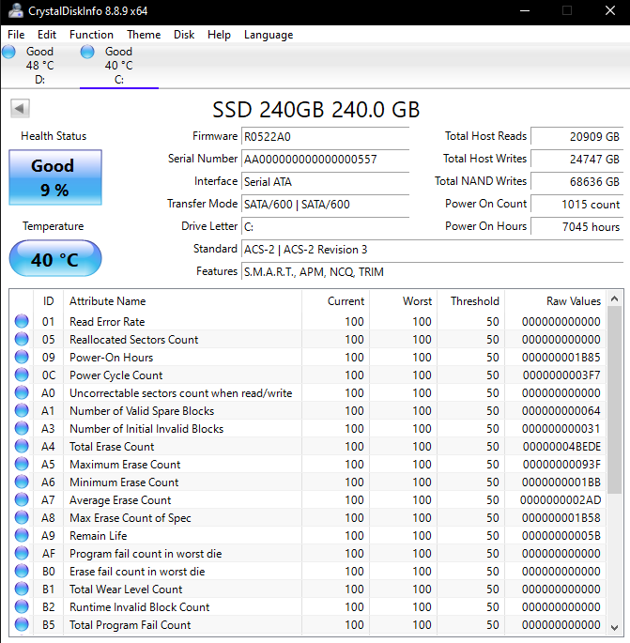Select the Average Erase Count attribute name
The height and width of the screenshot is (643, 630).
[120, 500]
